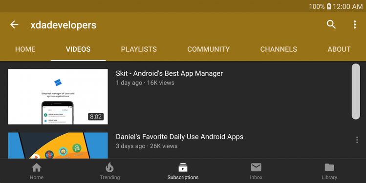
Task: Tap the 8:02 duration badge
Action: 96,117
